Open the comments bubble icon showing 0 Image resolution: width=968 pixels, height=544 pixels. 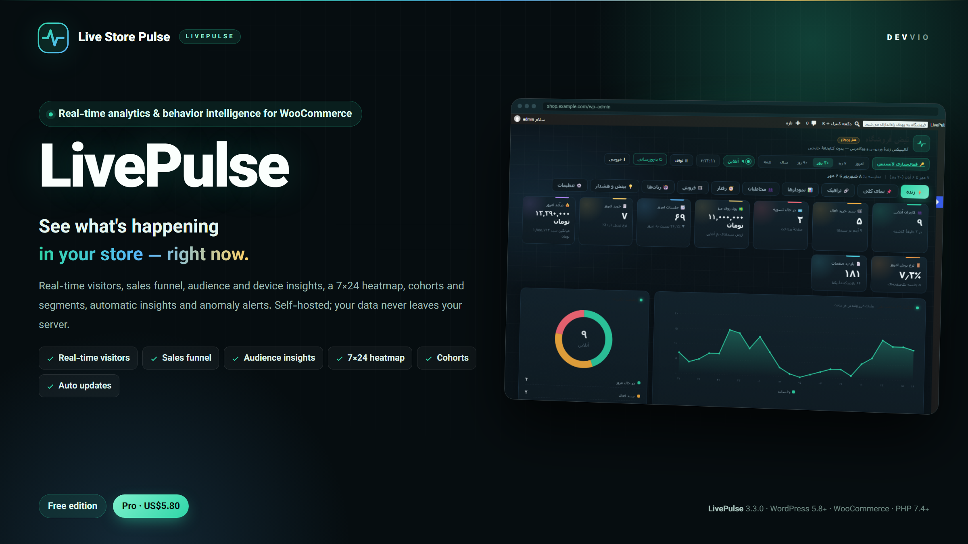[x=814, y=123]
